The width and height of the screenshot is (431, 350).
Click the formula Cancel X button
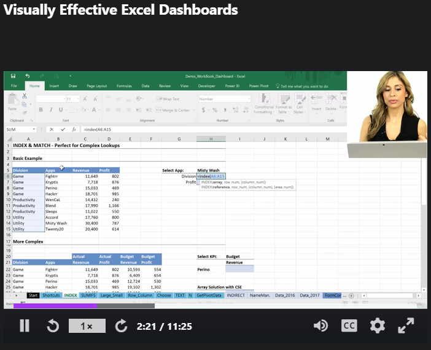tap(52, 129)
